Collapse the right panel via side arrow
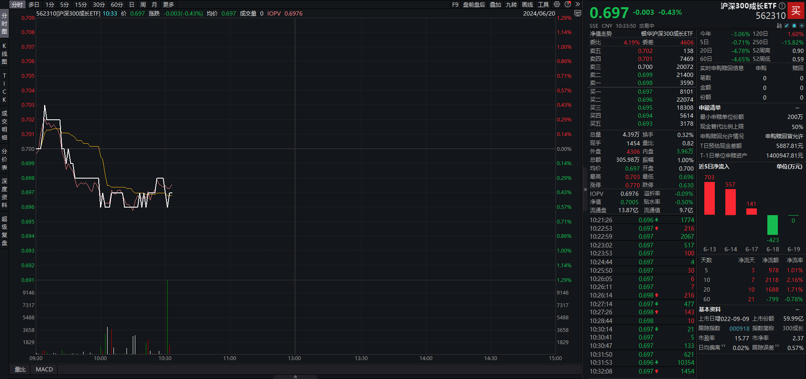Viewport: 806px width, 379px height. coord(585,189)
